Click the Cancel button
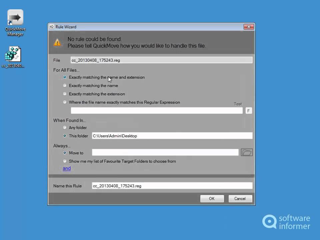The image size is (320, 240). click(x=240, y=199)
